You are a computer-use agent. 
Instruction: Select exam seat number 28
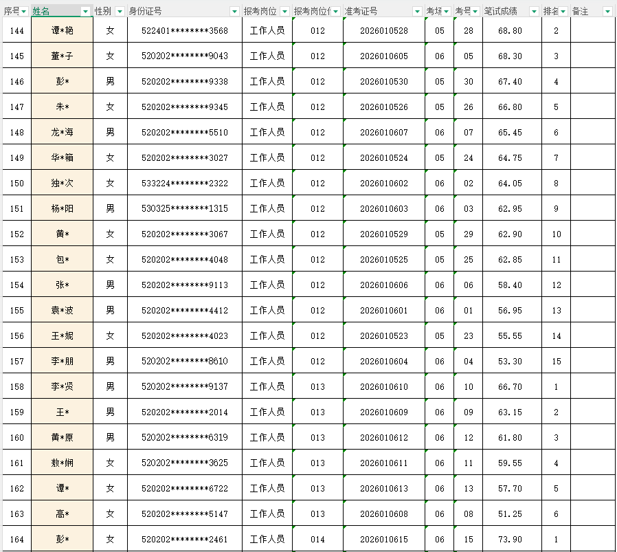pos(469,30)
